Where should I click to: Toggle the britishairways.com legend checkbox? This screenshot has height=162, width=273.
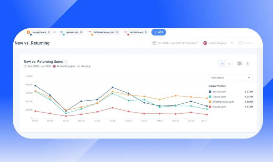pos(210,102)
